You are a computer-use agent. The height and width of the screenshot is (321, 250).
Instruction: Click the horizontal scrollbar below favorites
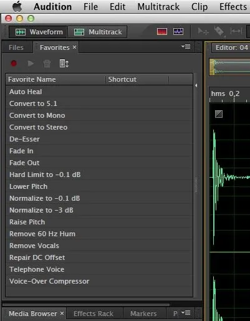[x=86, y=305]
